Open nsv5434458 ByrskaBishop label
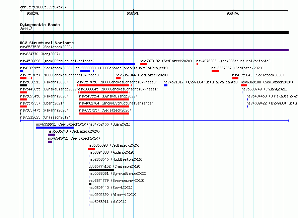This screenshot has height=218, width=298. click(272, 96)
